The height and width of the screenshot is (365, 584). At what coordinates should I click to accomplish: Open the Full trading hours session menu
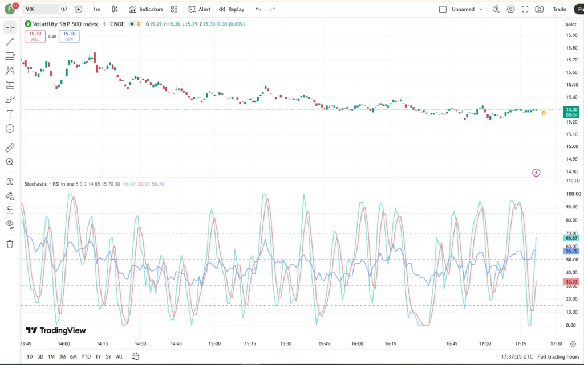(x=558, y=356)
